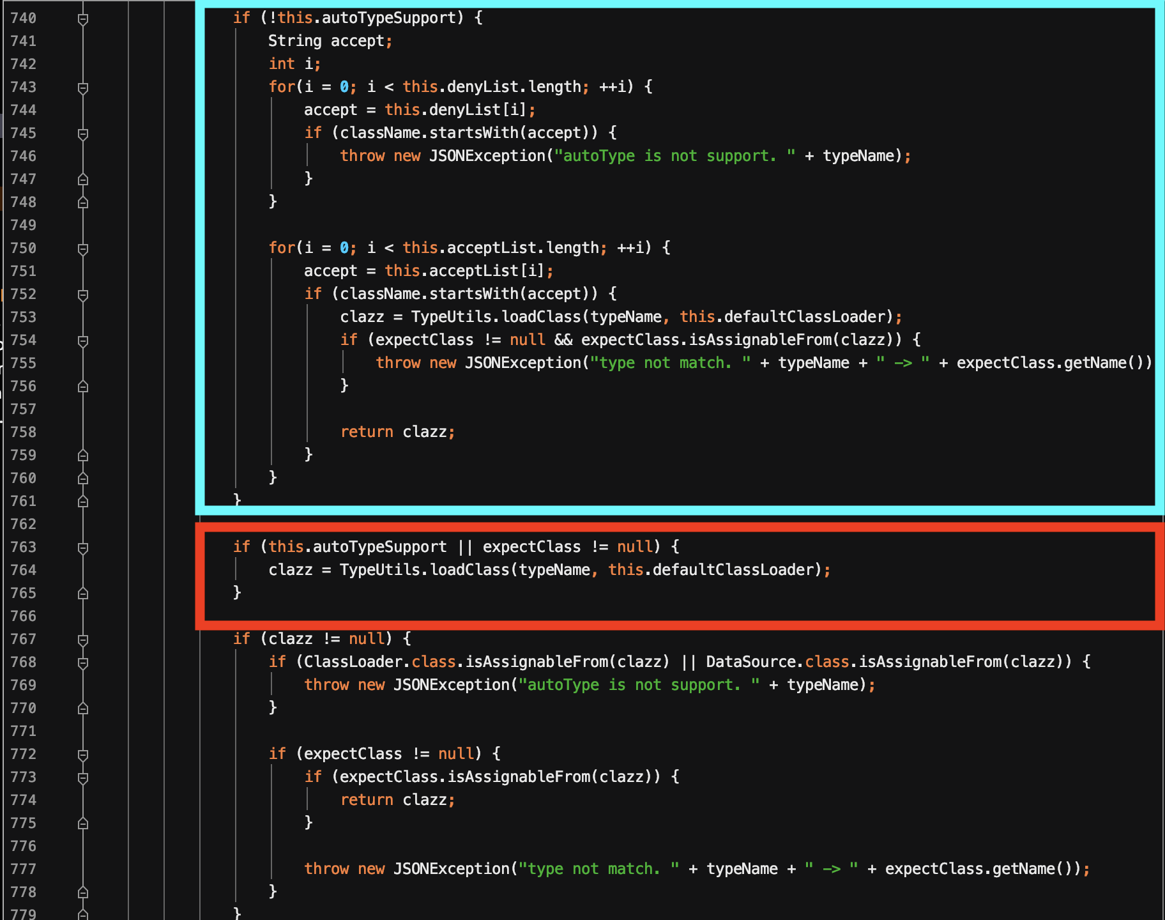Viewport: 1165px width, 920px height.
Task: Fold the isAssignableFrom block on line 773
Action: pos(82,778)
